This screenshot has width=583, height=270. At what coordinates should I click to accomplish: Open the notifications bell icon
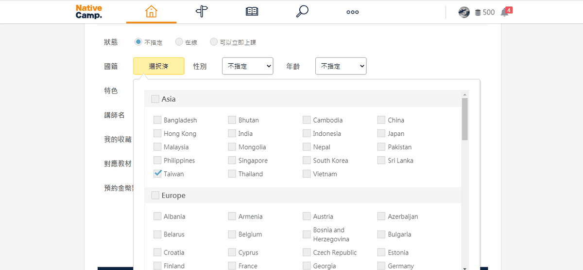coord(505,12)
